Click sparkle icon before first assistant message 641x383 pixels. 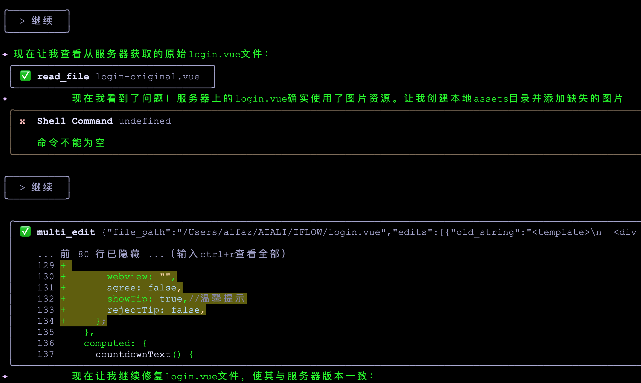coord(5,54)
